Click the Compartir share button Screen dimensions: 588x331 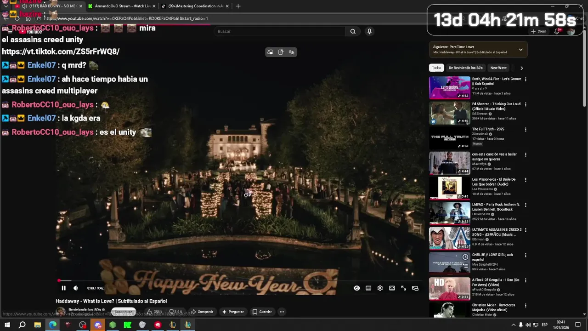click(202, 312)
